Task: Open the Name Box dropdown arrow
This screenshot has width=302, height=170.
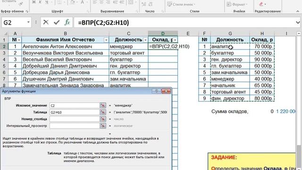Action: 28,22
